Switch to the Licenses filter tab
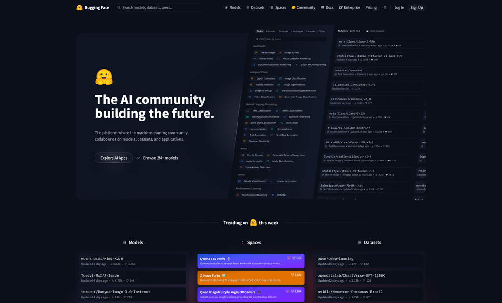 pos(310,31)
